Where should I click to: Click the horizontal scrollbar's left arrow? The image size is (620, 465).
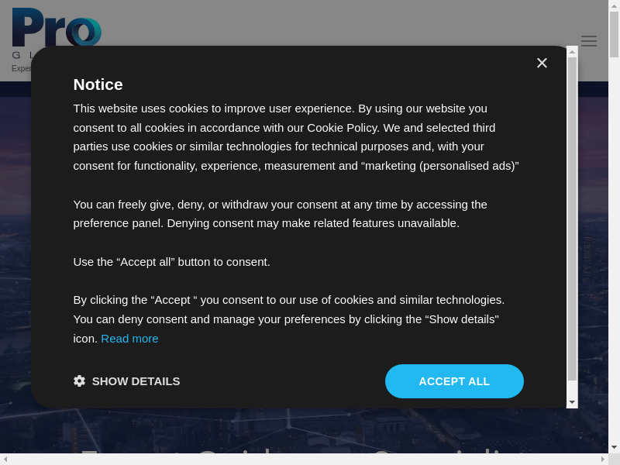[5, 459]
